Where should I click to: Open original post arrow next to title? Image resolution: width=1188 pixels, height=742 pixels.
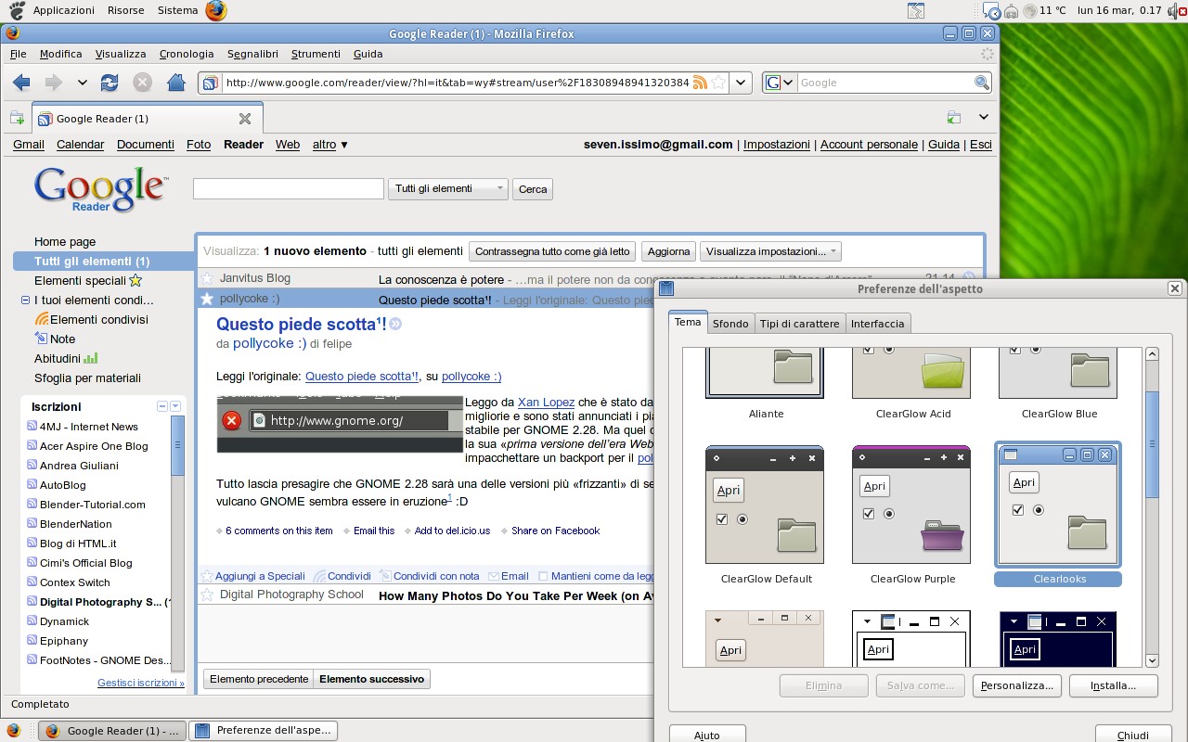(x=395, y=324)
